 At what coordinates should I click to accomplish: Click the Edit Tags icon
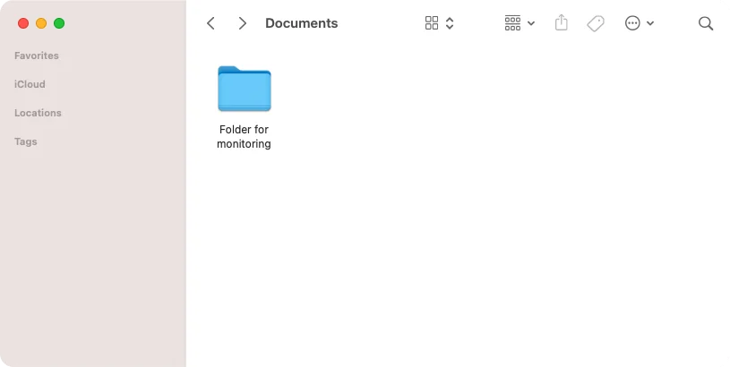point(596,23)
